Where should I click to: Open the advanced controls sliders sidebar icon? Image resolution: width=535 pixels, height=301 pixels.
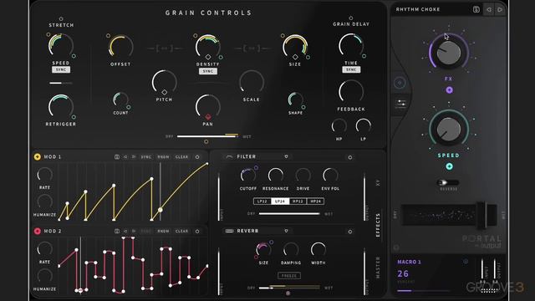tap(400, 104)
